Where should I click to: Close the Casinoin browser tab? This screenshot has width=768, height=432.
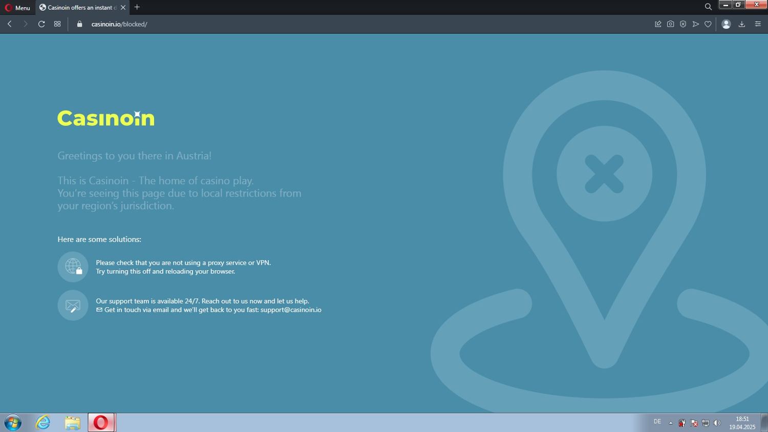point(123,8)
